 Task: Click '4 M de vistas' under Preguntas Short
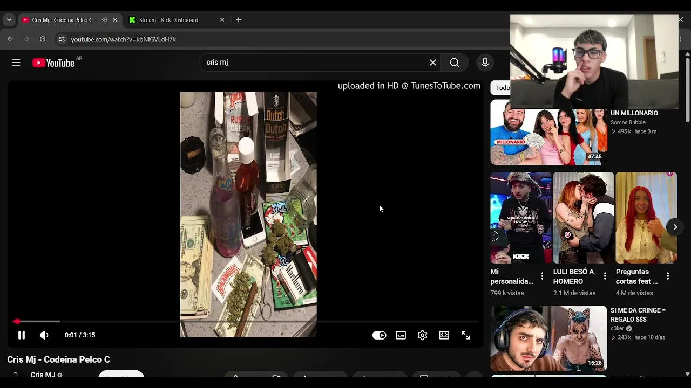(x=634, y=293)
